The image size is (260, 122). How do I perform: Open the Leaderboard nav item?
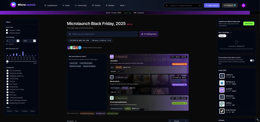51,5
